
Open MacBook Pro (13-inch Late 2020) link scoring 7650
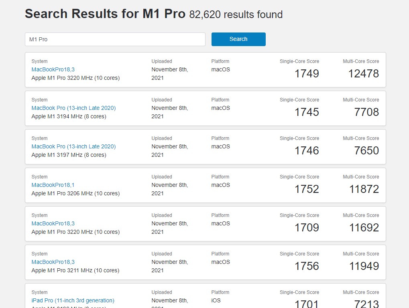click(73, 146)
